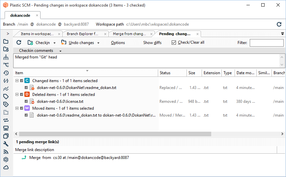Open the labels tag icon in the sidebar
286x177 pixels.
point(6,96)
